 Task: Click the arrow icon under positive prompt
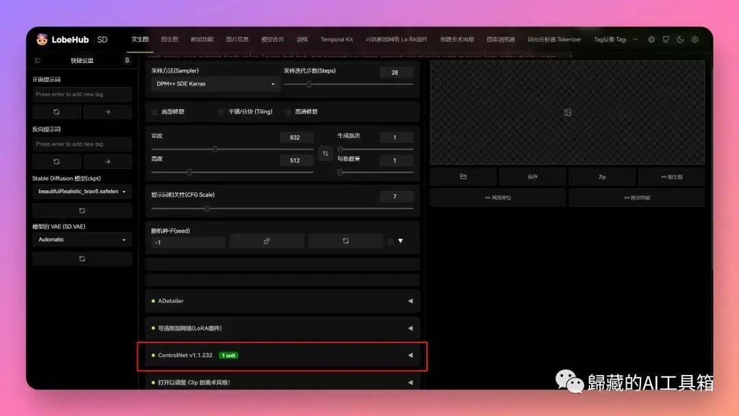click(108, 112)
